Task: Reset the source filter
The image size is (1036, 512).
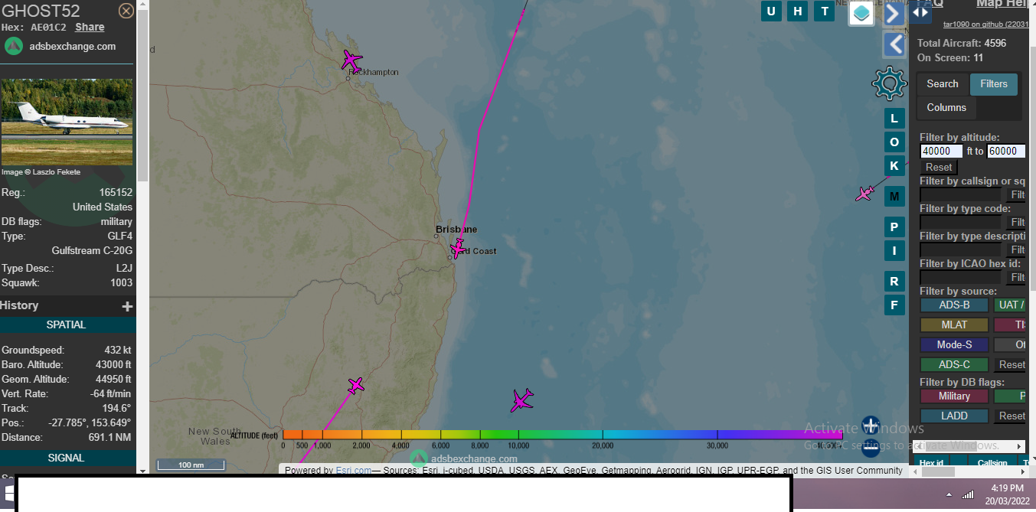Action: tap(1011, 365)
